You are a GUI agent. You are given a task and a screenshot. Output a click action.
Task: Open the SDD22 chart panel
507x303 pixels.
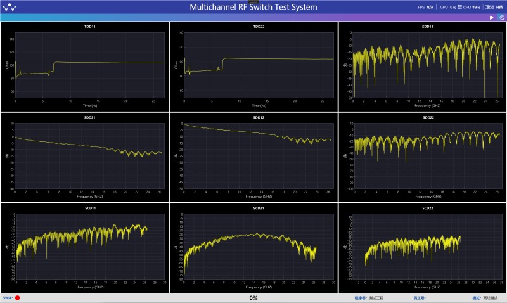423,157
